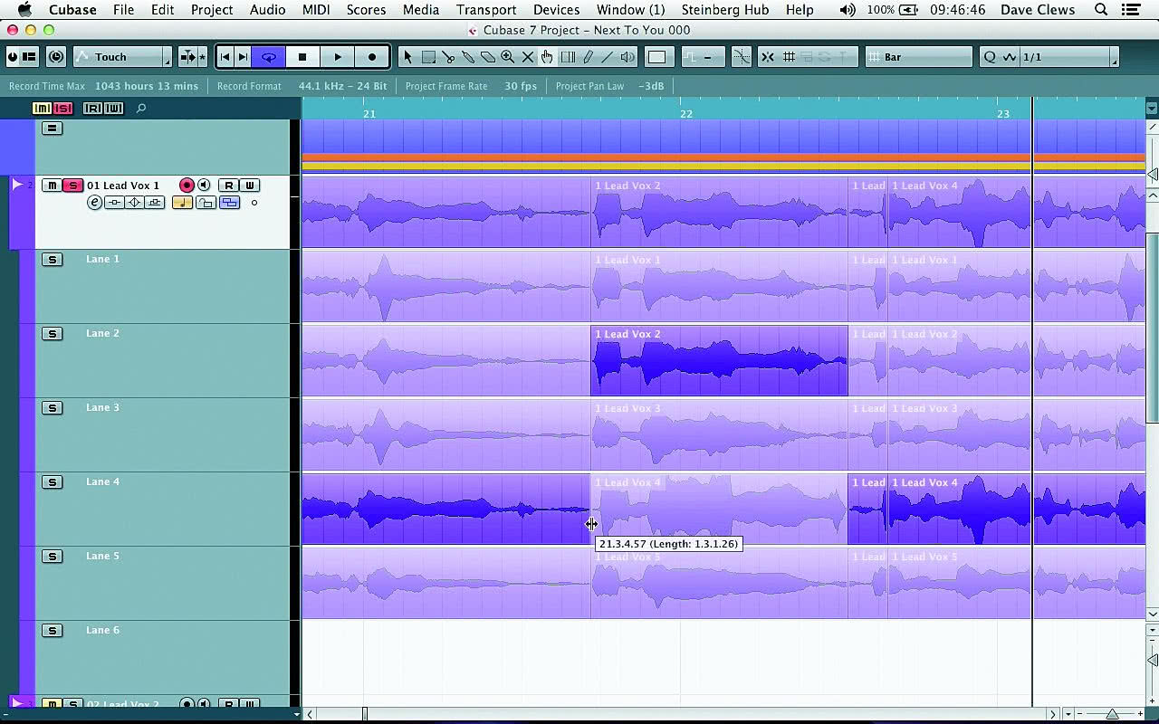
Task: Click the horizontal zoom slider at bottom right
Action: tap(1112, 714)
